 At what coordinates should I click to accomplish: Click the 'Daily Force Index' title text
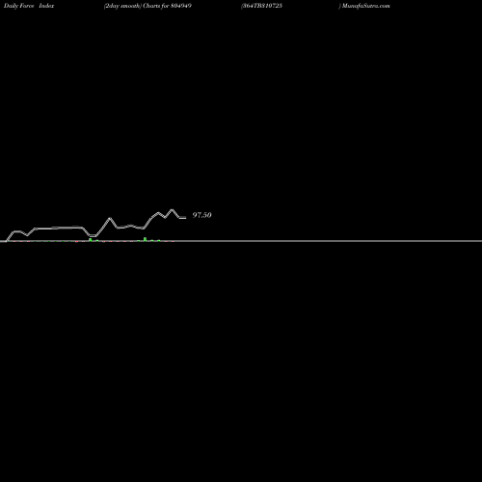click(x=29, y=6)
